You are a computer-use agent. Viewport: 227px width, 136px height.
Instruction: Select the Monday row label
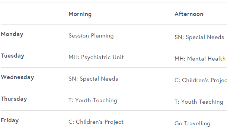click(x=12, y=35)
